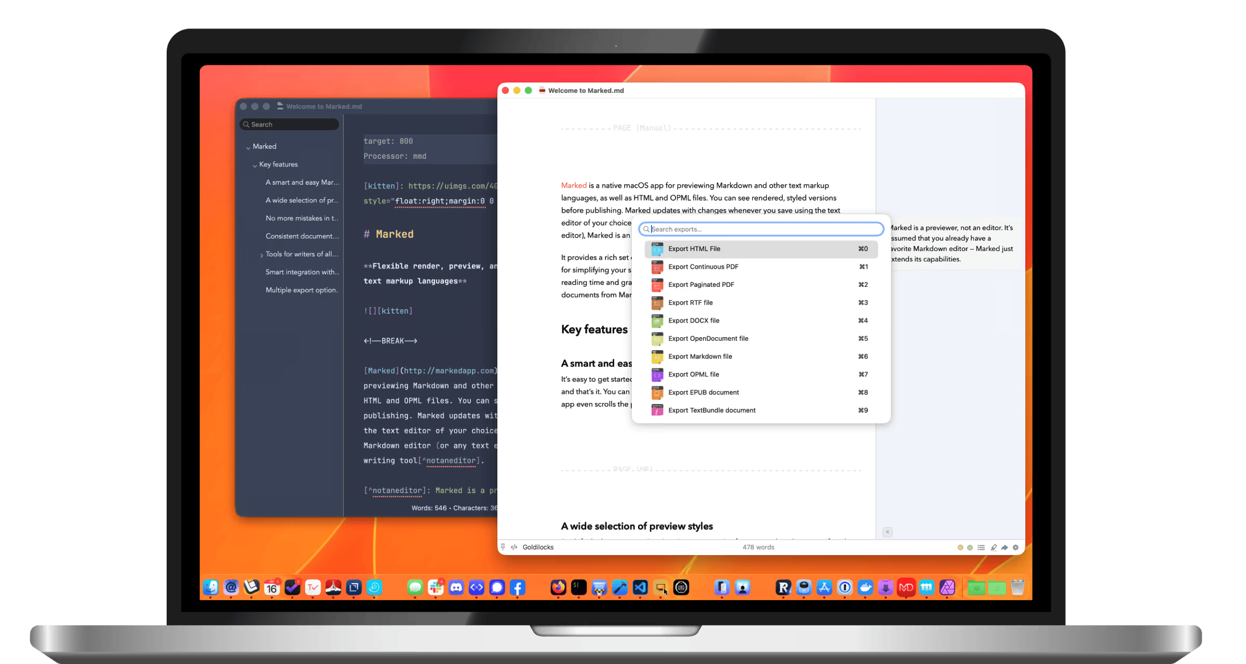Open the red MD app in the Dock

pyautogui.click(x=906, y=588)
